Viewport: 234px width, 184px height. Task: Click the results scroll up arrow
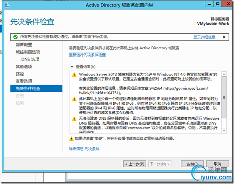224,74
